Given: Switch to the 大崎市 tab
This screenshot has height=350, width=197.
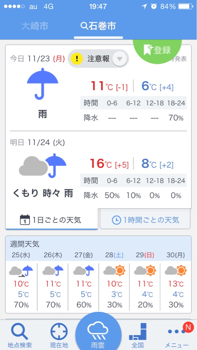Looking at the screenshot, I should [35, 26].
